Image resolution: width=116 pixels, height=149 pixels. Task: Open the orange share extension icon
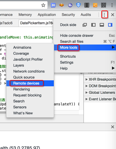click(95, 5)
